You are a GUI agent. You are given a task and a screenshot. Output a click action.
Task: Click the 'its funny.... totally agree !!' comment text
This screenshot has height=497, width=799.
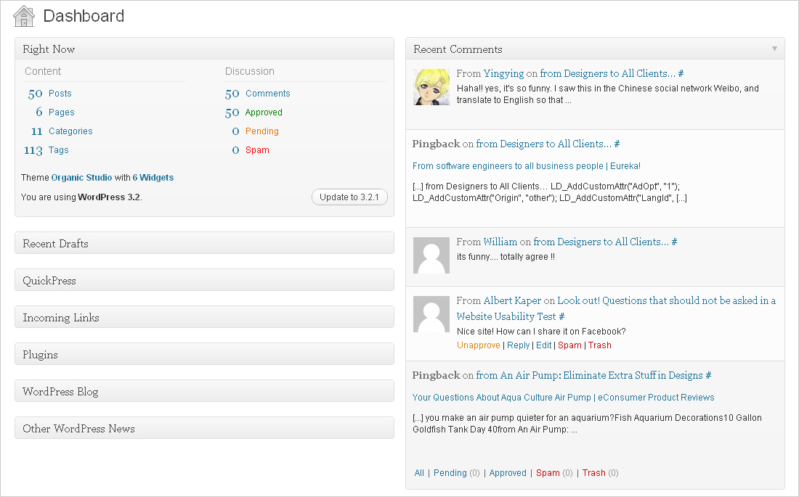[x=506, y=257]
